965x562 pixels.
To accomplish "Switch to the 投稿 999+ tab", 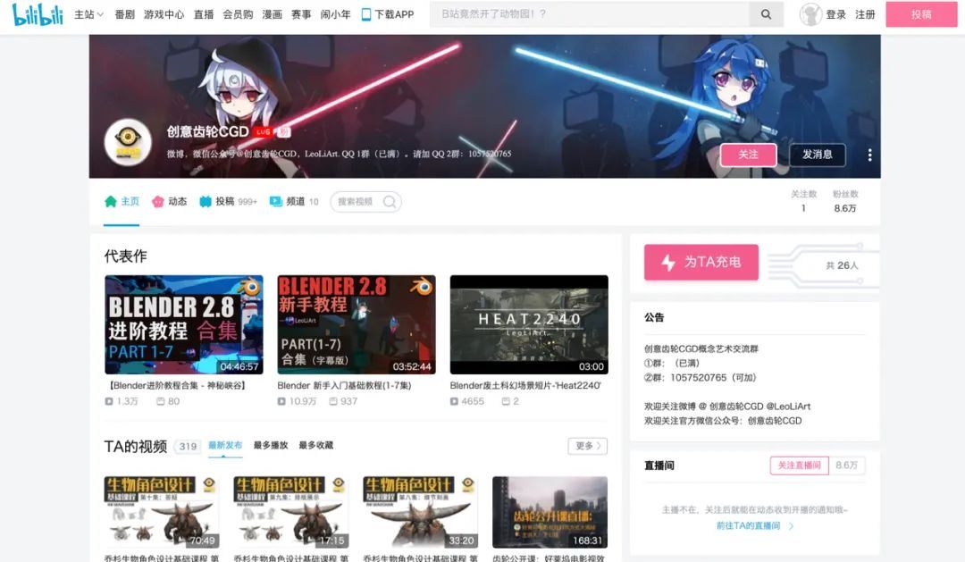I will point(229,201).
